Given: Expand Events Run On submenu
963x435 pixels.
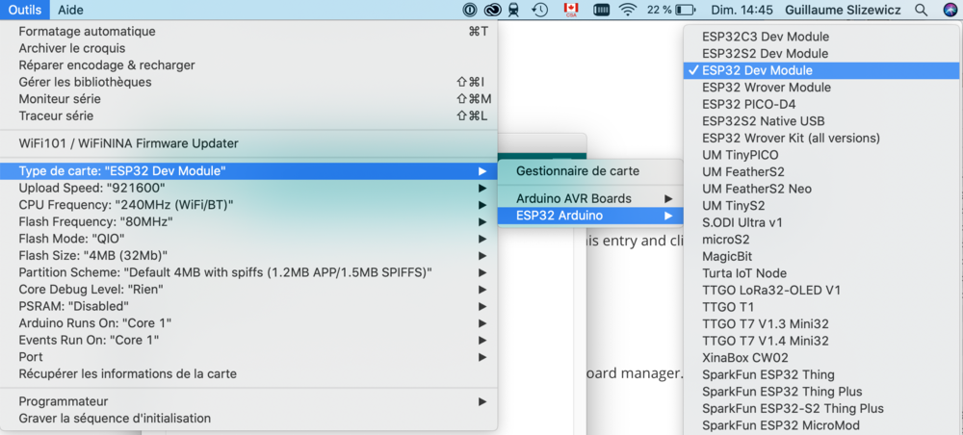Looking at the screenshot, I should [x=248, y=340].
